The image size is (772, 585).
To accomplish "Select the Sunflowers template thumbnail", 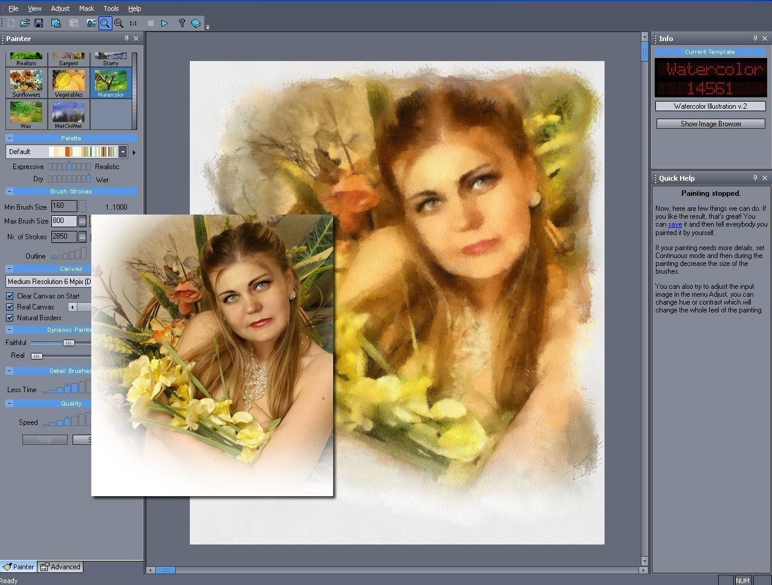I will pos(27,83).
